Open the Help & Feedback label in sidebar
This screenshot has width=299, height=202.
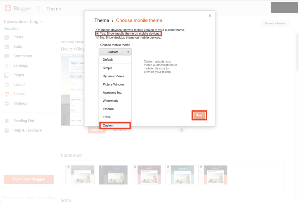coord(27,130)
